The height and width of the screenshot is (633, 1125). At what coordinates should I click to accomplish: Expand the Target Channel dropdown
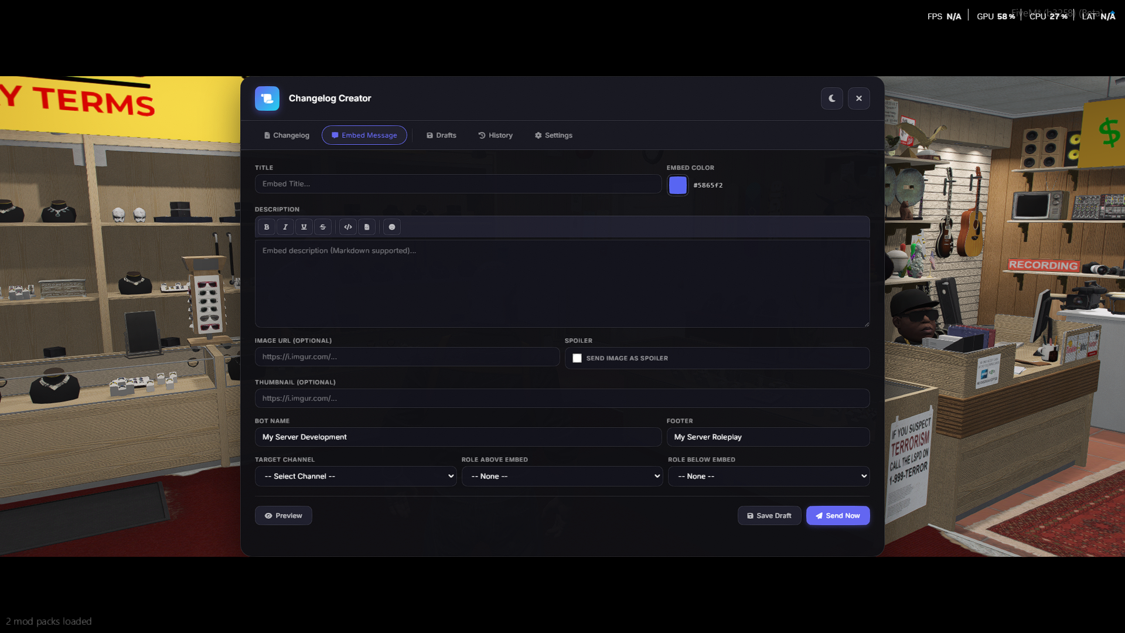tap(356, 477)
